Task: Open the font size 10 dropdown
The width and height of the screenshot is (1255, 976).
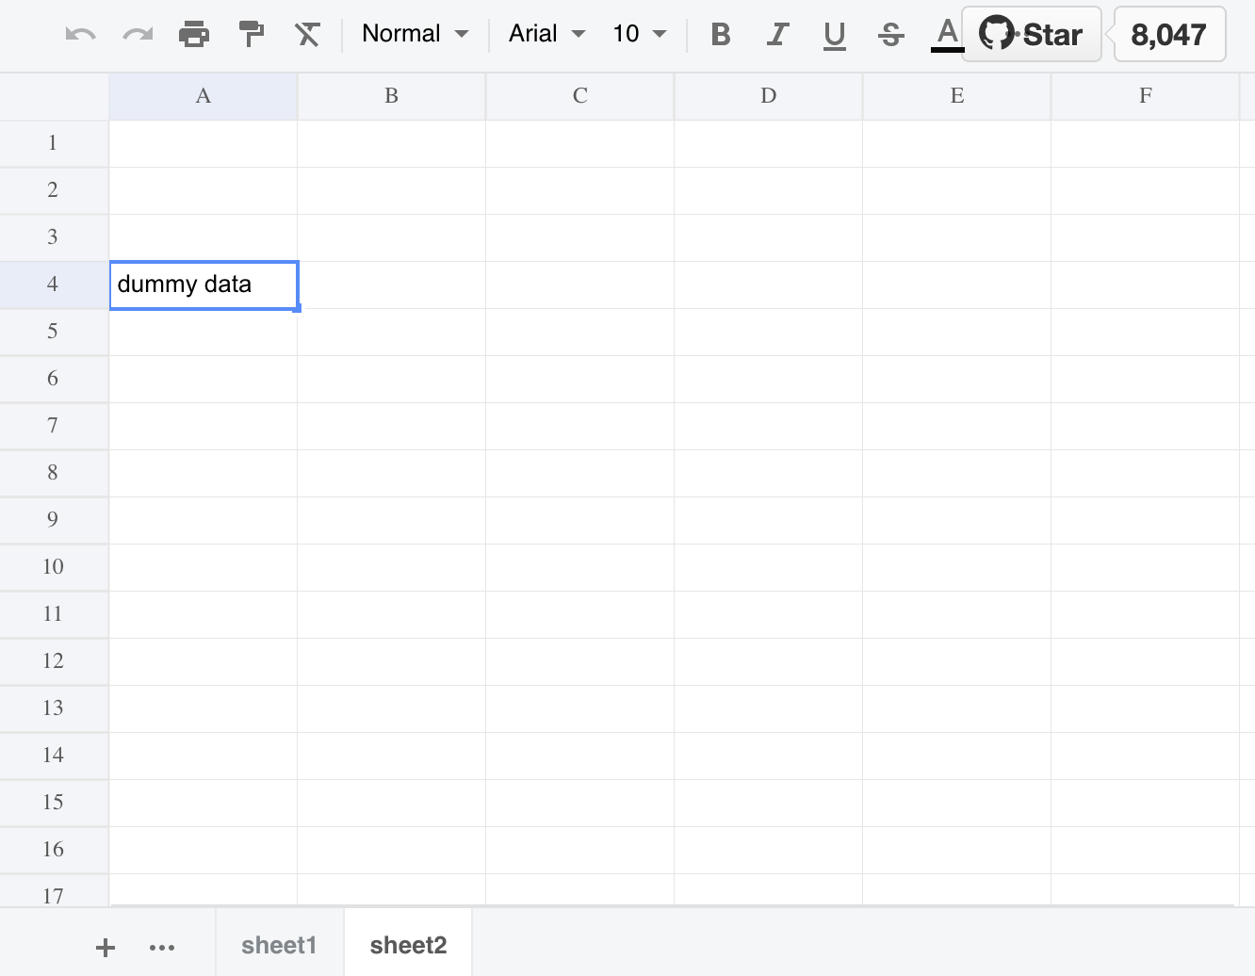Action: [638, 33]
